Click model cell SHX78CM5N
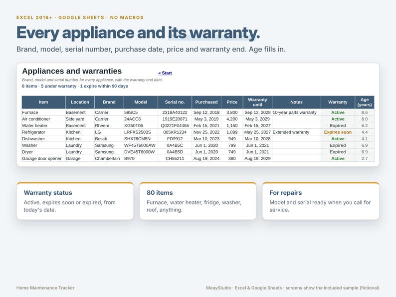Screen dimensions: 396x297 point(141,139)
